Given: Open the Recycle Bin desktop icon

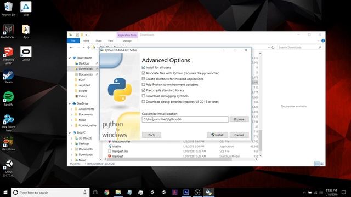Looking at the screenshot, I should point(8,9).
